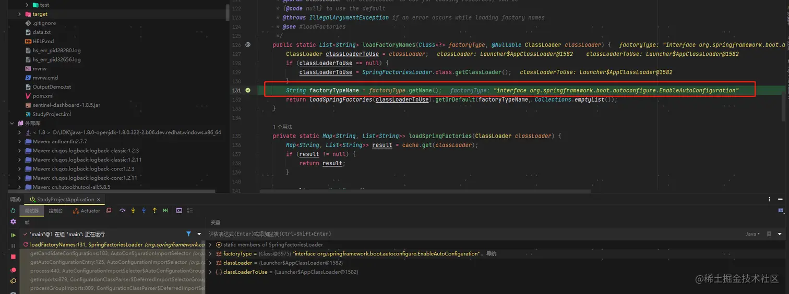Open the Java language dropdown in evaluator
The width and height of the screenshot is (789, 294).
[x=752, y=234]
